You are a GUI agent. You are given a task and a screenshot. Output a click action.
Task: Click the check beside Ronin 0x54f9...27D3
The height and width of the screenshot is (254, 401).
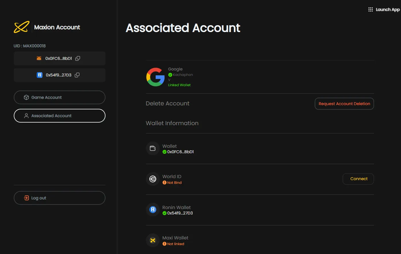(165, 213)
